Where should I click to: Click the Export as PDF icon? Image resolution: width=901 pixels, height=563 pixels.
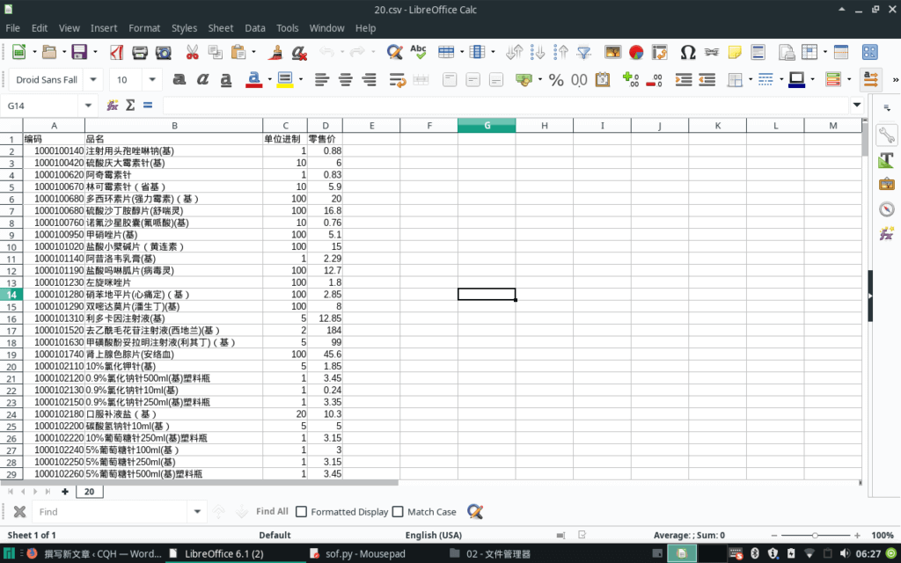116,52
